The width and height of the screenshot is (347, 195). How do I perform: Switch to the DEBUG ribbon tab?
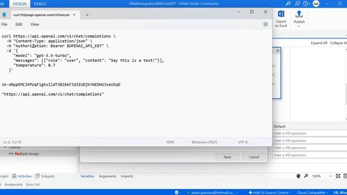click(x=40, y=4)
